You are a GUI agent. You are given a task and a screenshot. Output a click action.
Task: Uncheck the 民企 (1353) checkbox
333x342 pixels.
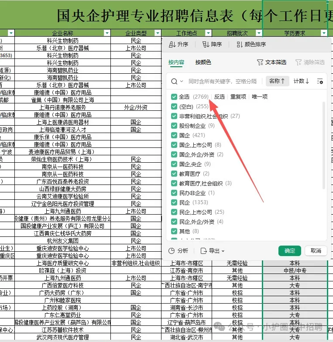(174, 202)
